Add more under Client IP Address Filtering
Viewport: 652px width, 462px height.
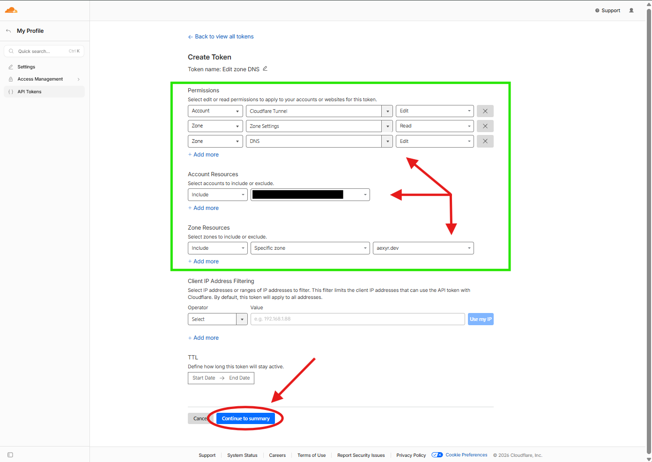(x=203, y=338)
